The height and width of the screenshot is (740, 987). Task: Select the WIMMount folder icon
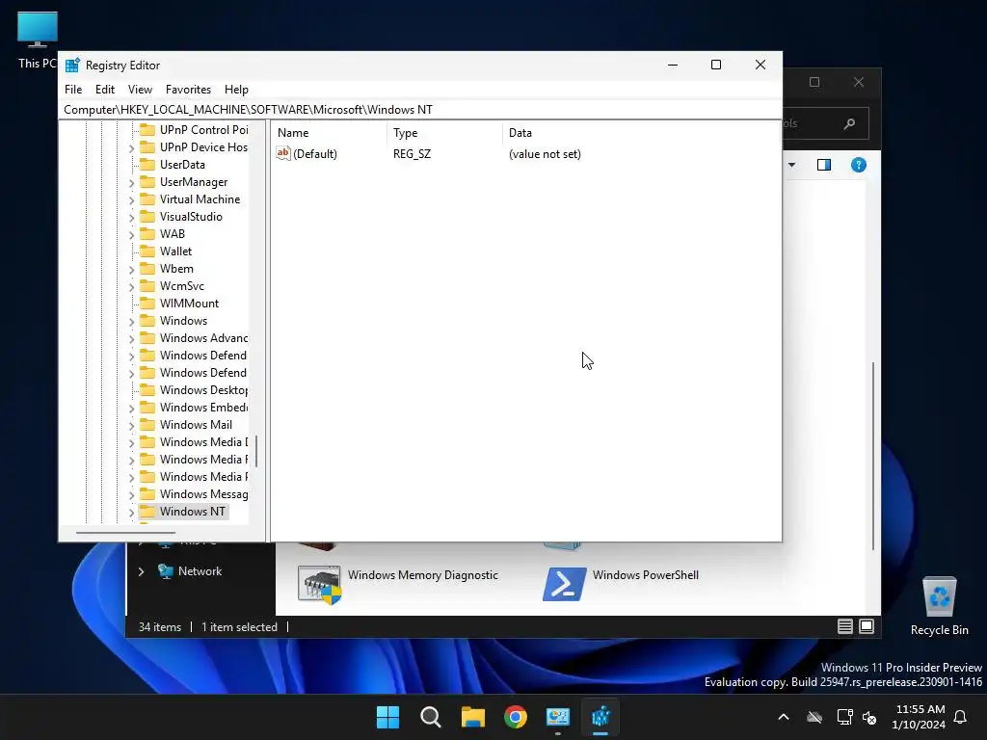click(x=147, y=304)
